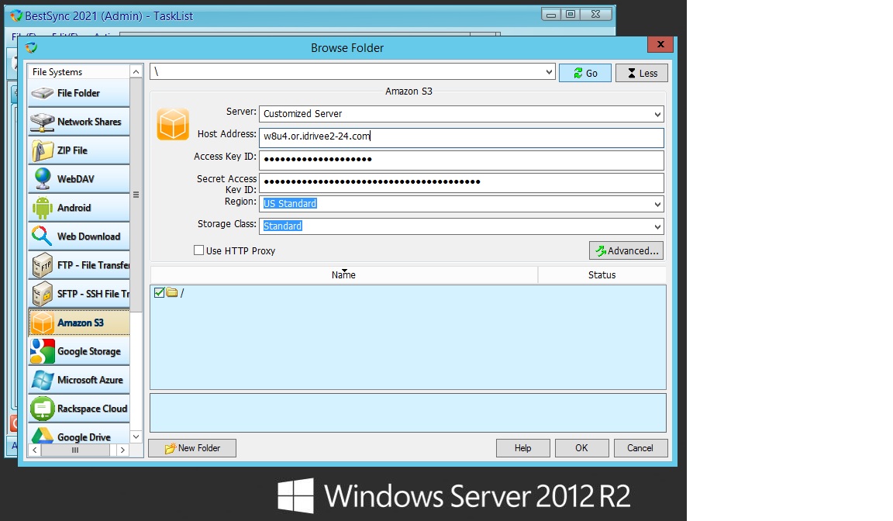Minimize the BestSync TaskList window
The width and height of the screenshot is (893, 521).
click(x=550, y=14)
